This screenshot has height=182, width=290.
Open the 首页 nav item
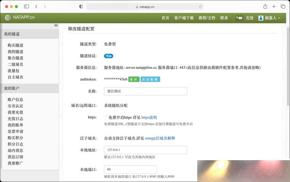[x=165, y=18]
